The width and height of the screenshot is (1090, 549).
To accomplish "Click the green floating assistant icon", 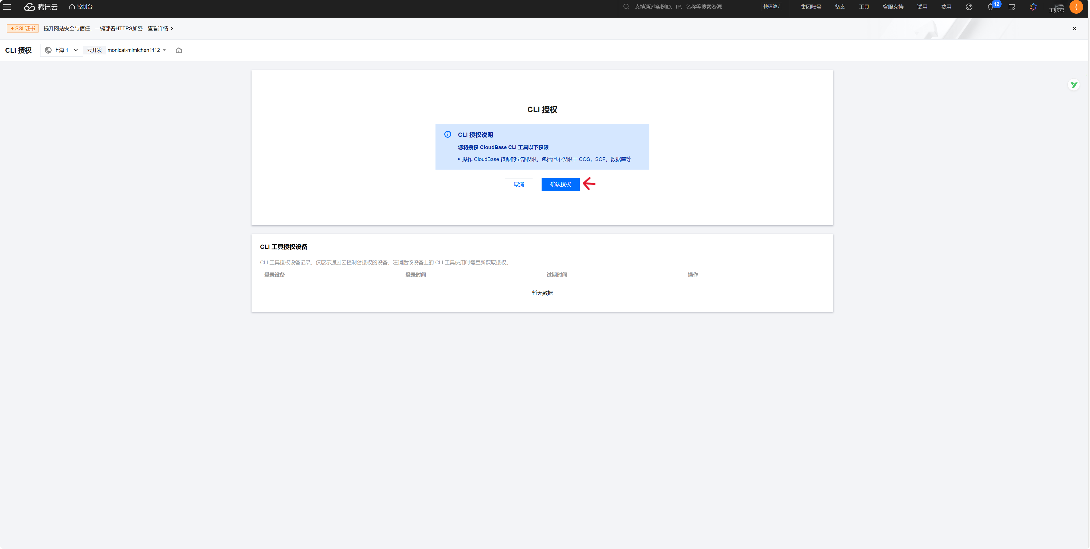I will tap(1073, 85).
